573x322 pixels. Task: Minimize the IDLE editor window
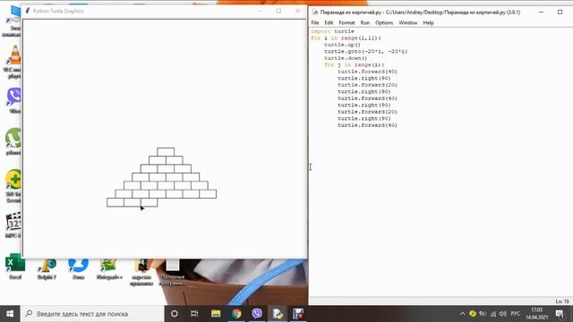tap(541, 12)
